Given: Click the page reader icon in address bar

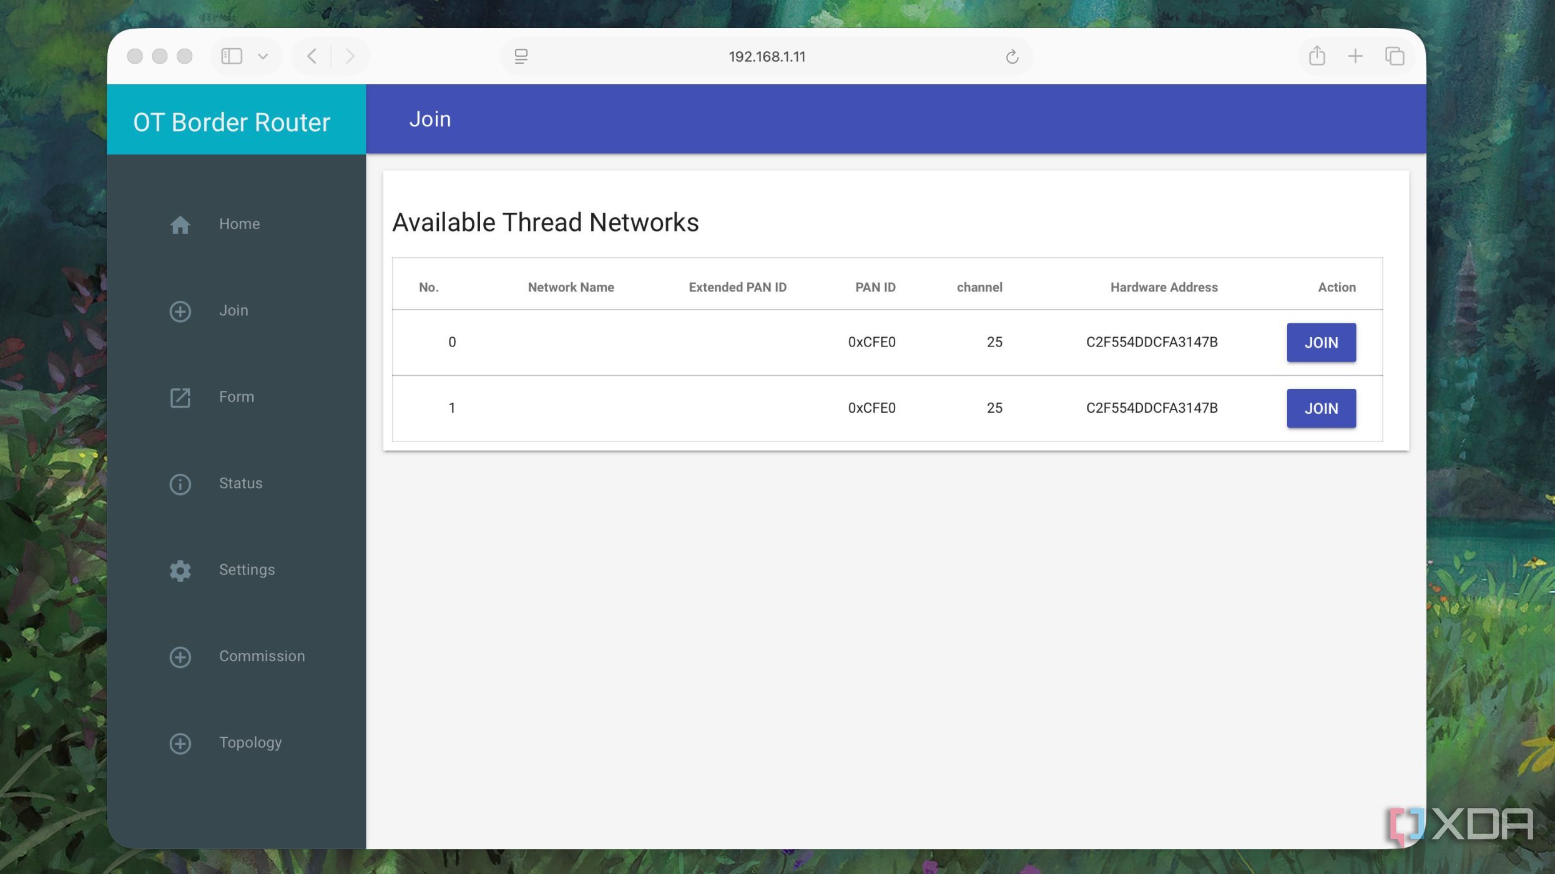Looking at the screenshot, I should (521, 56).
